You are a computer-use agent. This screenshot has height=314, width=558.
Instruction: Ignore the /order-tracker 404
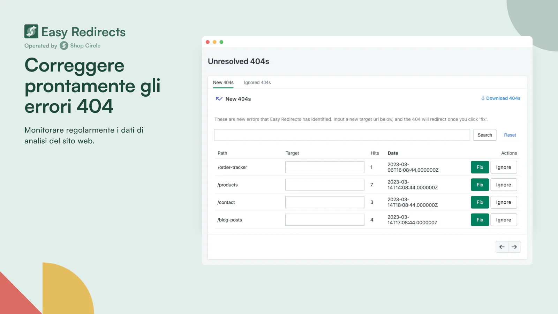tap(504, 167)
